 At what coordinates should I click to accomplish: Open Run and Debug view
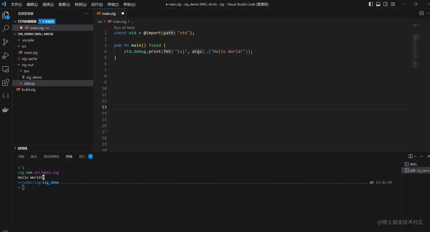pos(6,55)
